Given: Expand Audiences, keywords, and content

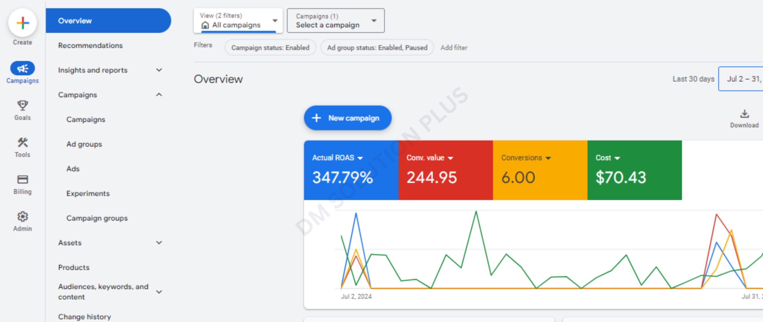Looking at the screenshot, I should (x=159, y=292).
